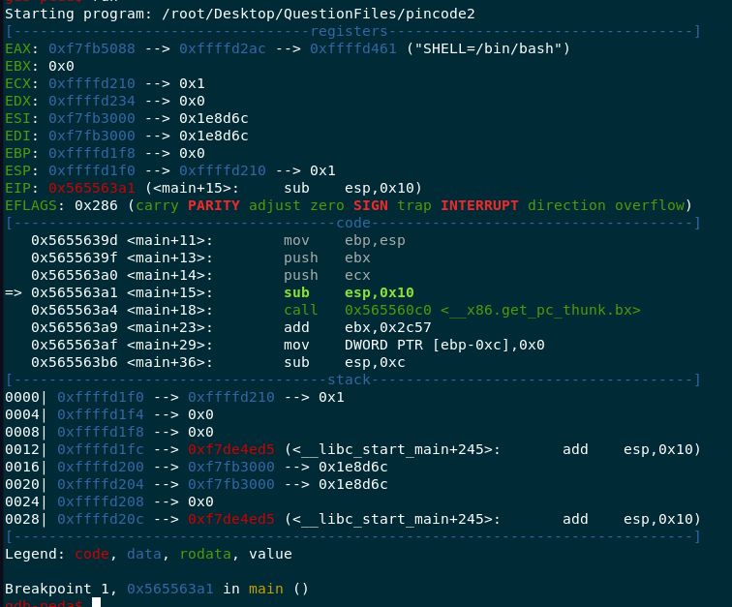
Task: Click stack entry 0020 address 0xffffd204
Action: [x=101, y=485]
